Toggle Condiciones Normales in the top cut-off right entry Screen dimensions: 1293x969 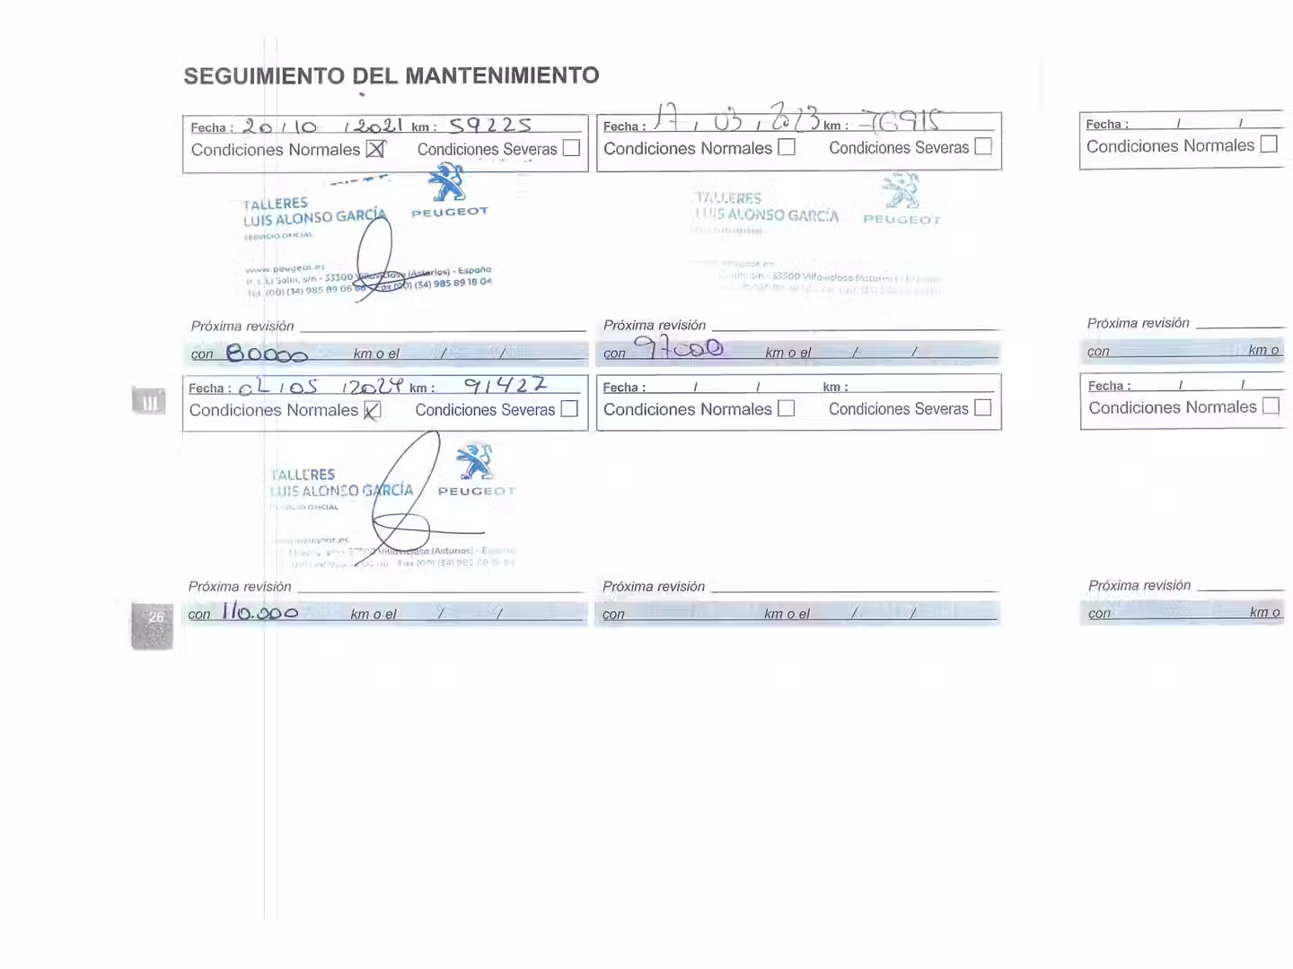(x=1269, y=144)
